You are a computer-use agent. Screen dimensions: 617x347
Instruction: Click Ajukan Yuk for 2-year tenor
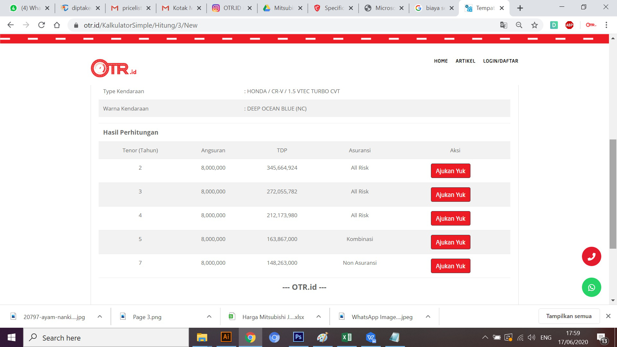(451, 171)
